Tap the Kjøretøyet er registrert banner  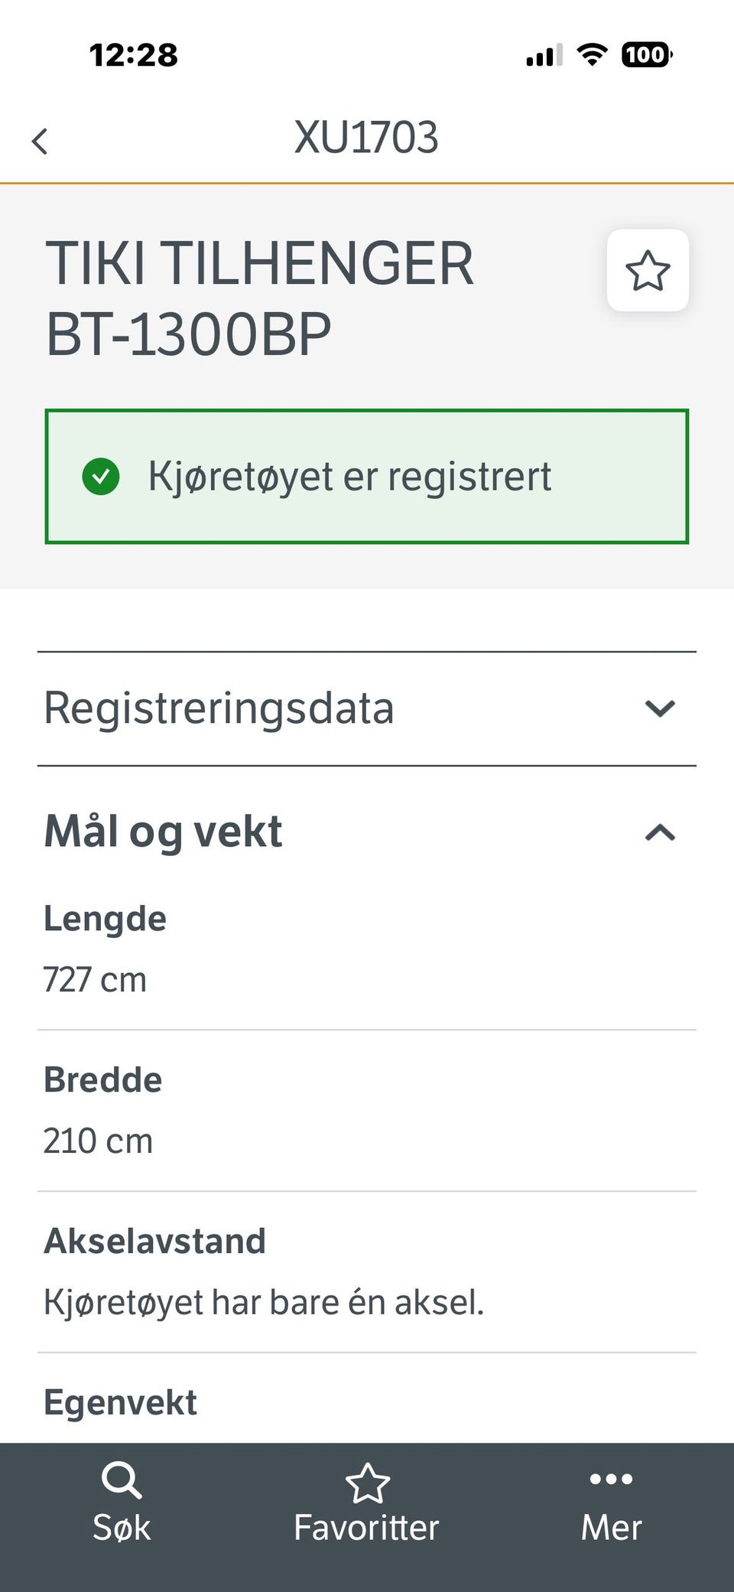coord(367,477)
